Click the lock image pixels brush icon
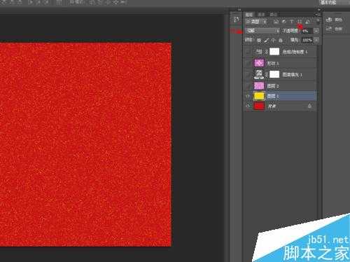Viewport: 350px width, 262px height. [x=266, y=41]
